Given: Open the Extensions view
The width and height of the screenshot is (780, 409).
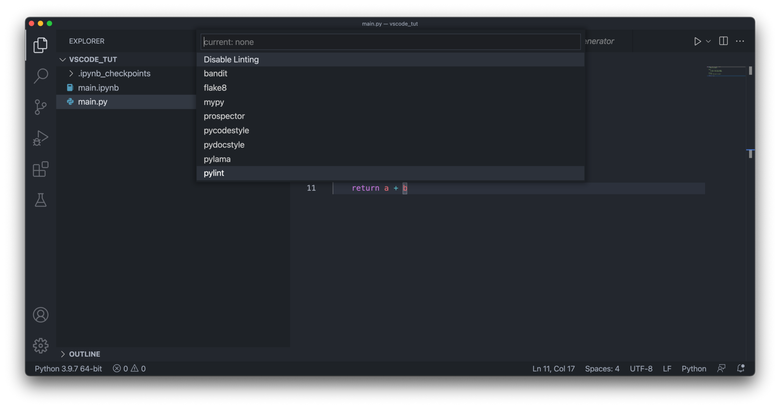Looking at the screenshot, I should 41,169.
